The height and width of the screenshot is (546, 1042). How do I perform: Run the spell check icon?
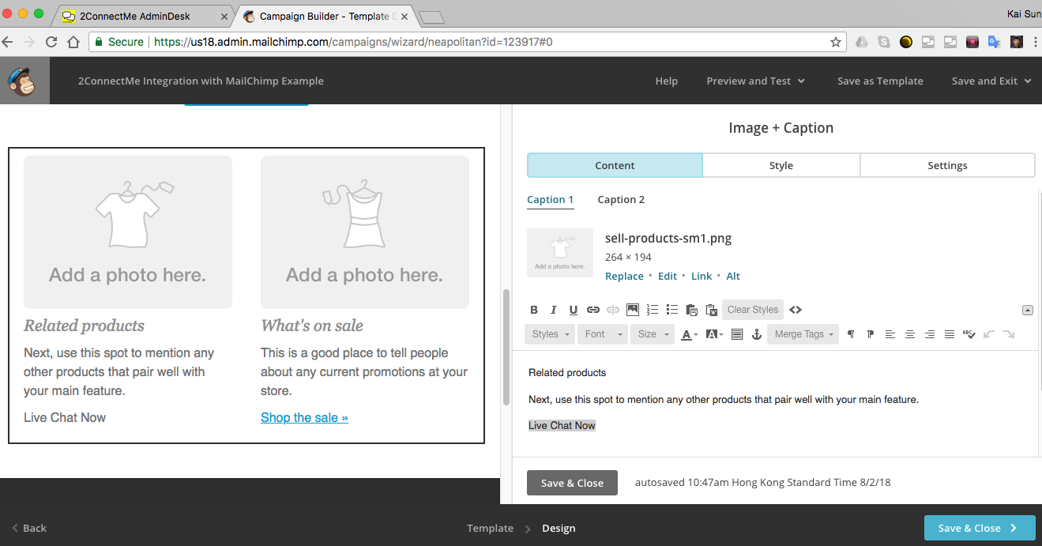[969, 334]
